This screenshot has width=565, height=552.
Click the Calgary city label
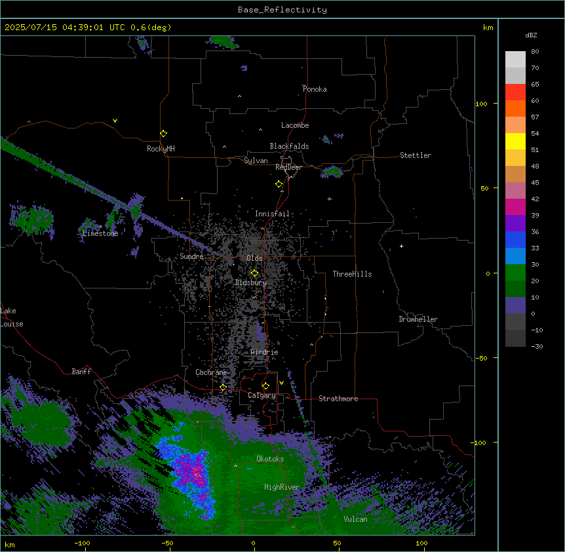(262, 395)
